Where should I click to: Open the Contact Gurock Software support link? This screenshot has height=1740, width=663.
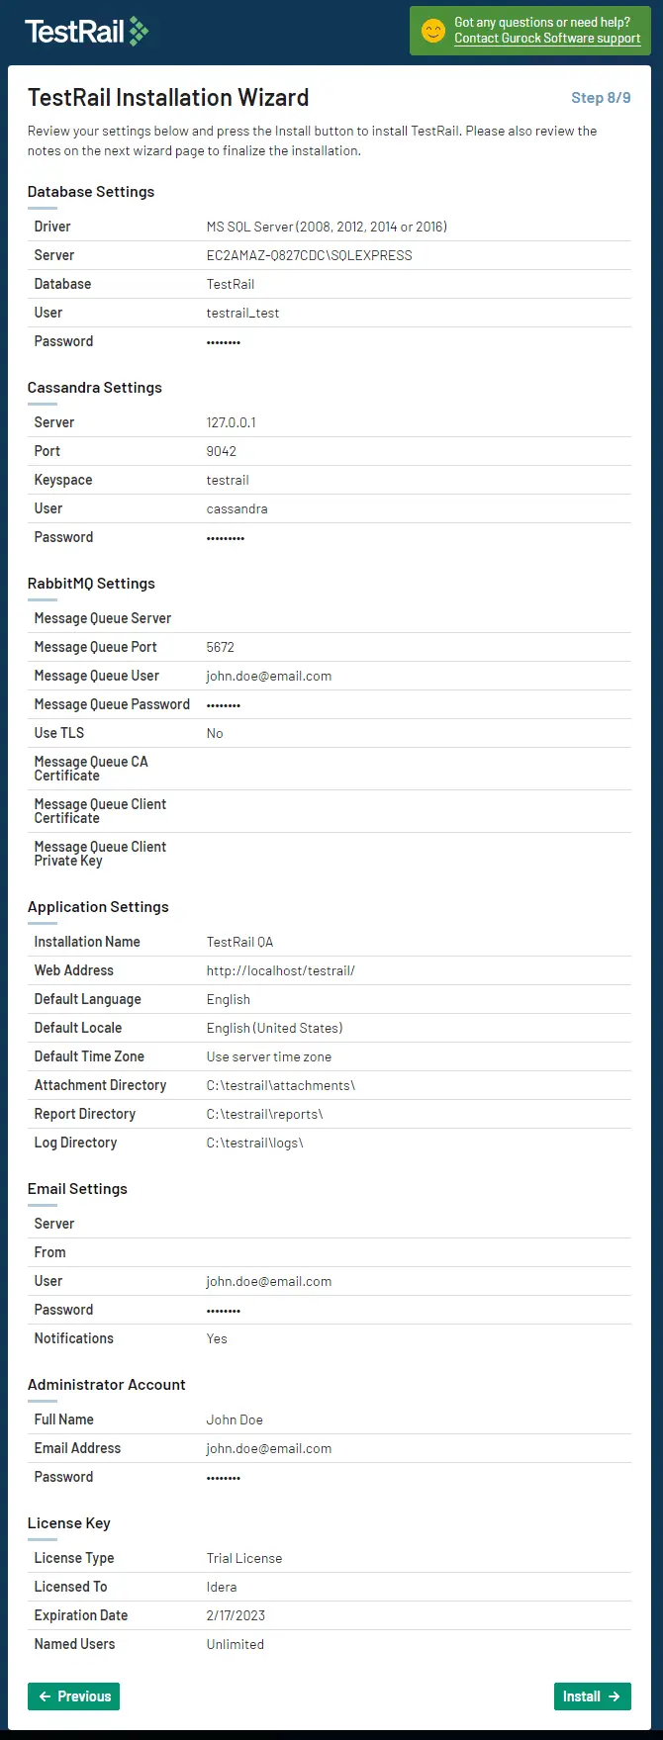point(547,39)
